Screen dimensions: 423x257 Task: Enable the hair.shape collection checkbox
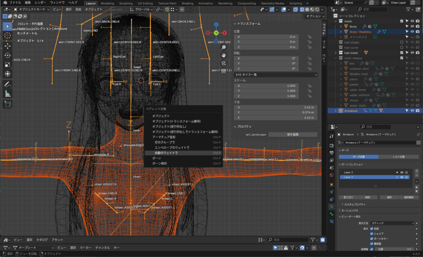pyautogui.click(x=402, y=42)
